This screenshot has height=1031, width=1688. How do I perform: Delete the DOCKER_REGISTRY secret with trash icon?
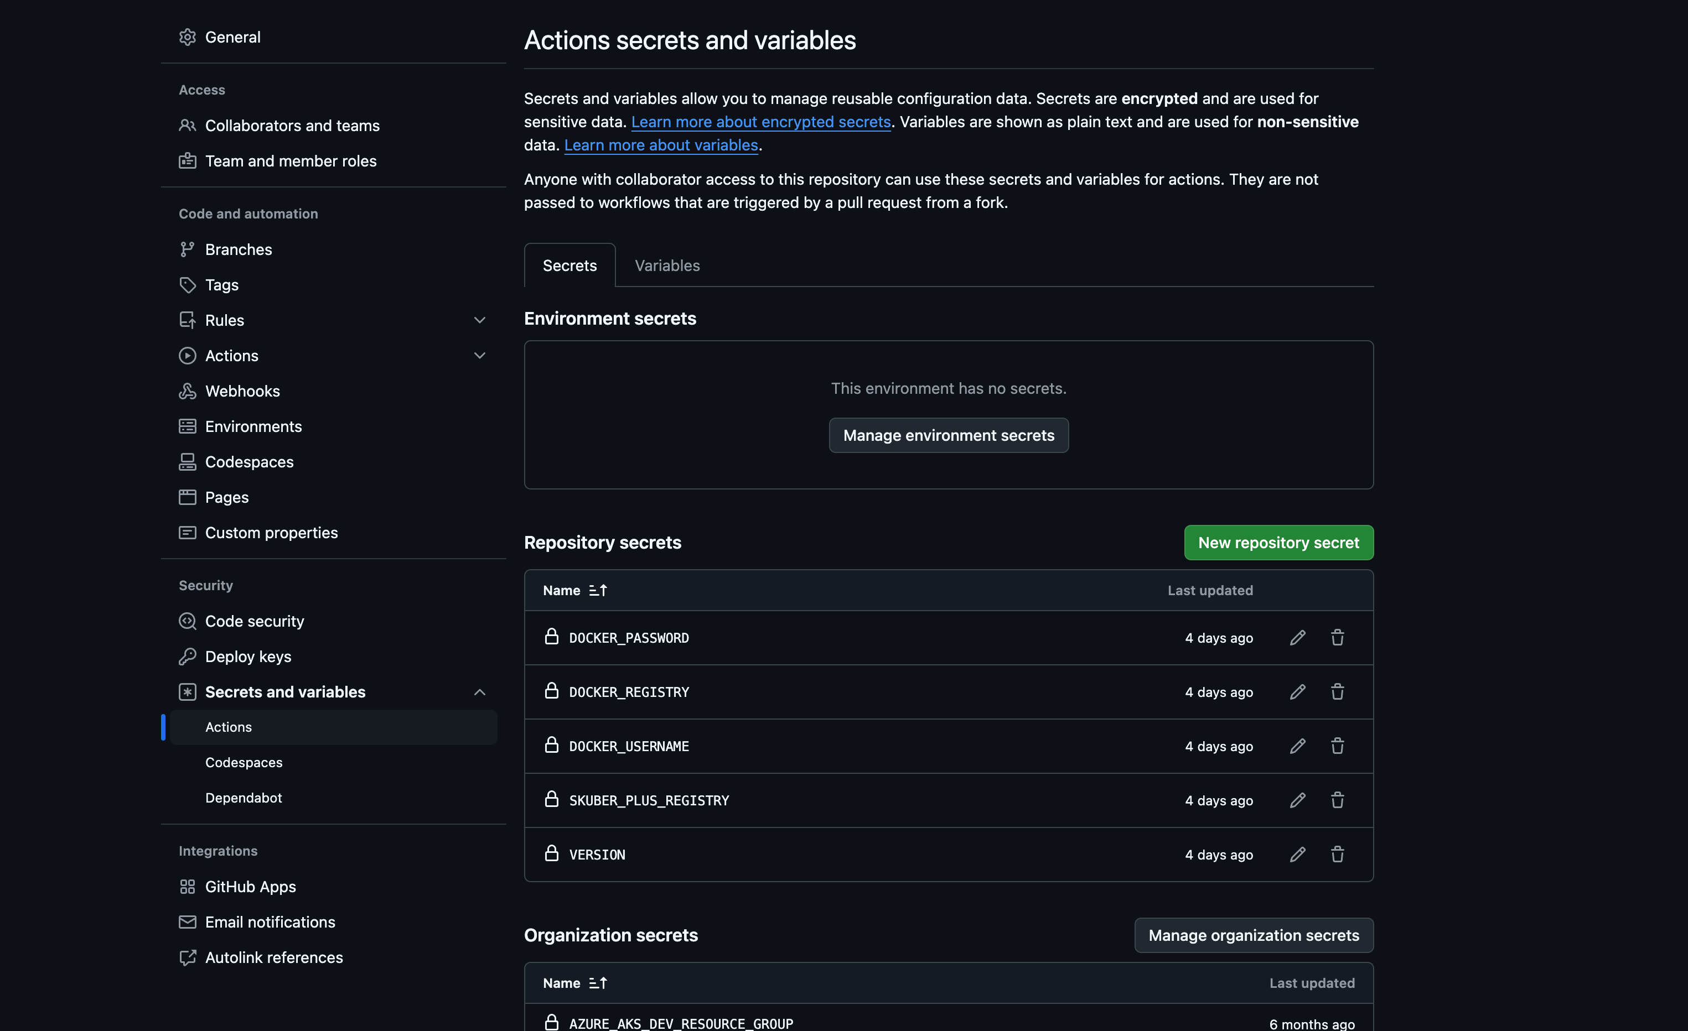1337,691
